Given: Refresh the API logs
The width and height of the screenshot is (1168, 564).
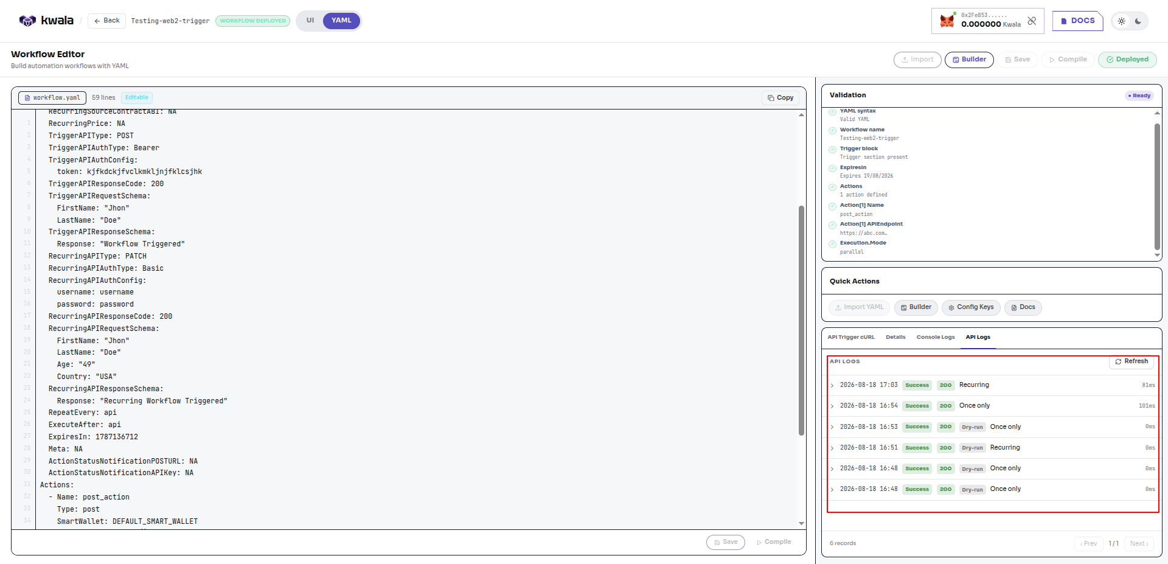Looking at the screenshot, I should (x=1131, y=361).
